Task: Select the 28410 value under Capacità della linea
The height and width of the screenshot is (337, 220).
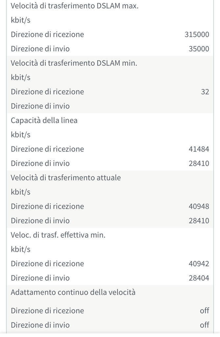Action: point(199,164)
